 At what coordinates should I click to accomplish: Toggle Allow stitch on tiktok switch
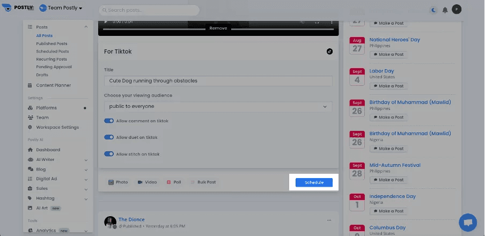click(x=109, y=154)
